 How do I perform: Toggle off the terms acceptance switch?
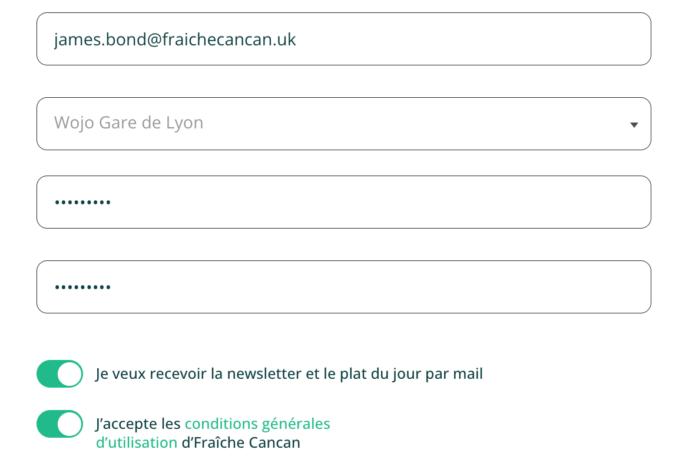click(59, 424)
